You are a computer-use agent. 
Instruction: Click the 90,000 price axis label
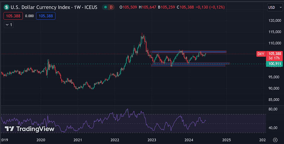click(x=274, y=89)
